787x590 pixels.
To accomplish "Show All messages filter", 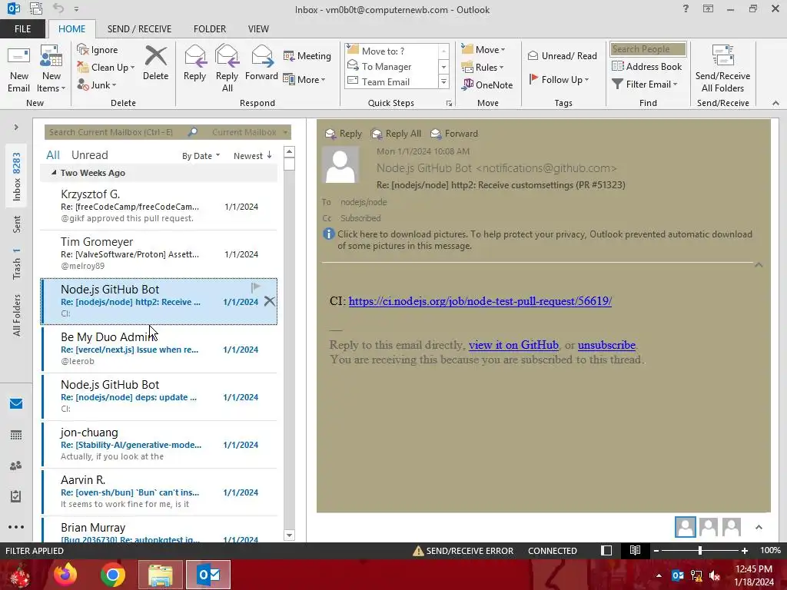I will tap(53, 155).
